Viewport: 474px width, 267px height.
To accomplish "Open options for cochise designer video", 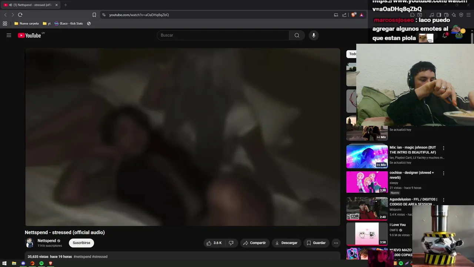I will [443, 173].
